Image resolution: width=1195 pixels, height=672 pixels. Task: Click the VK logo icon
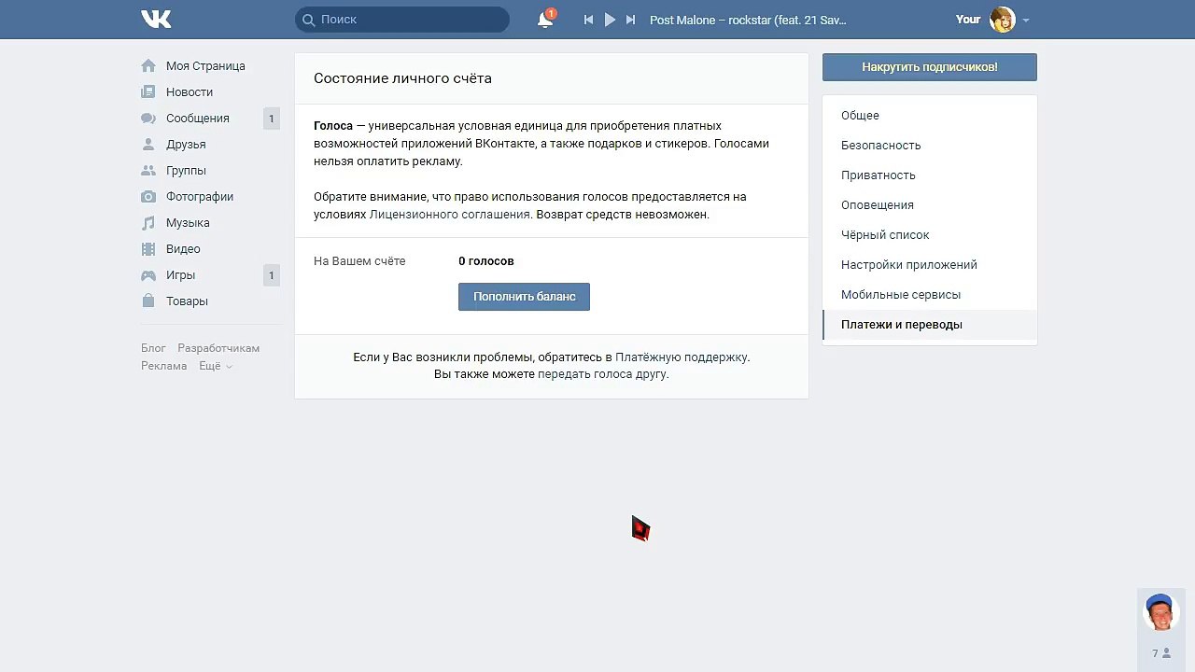click(x=156, y=19)
